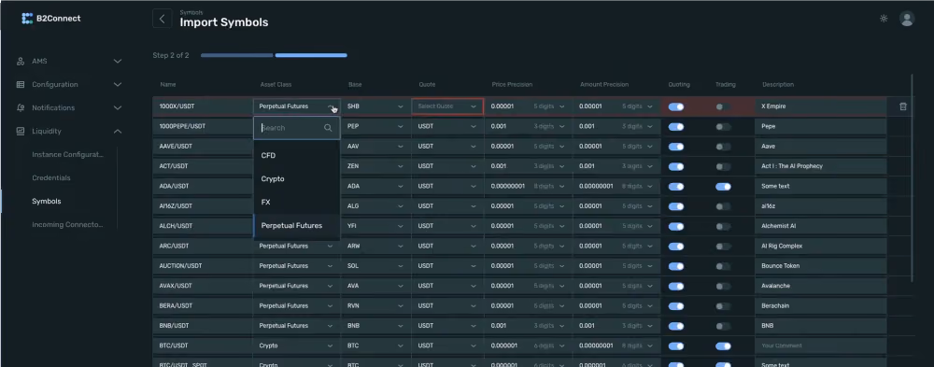Viewport: 934px width, 367px height.
Task: Click the Configuration sidebar icon
Action: (21, 85)
